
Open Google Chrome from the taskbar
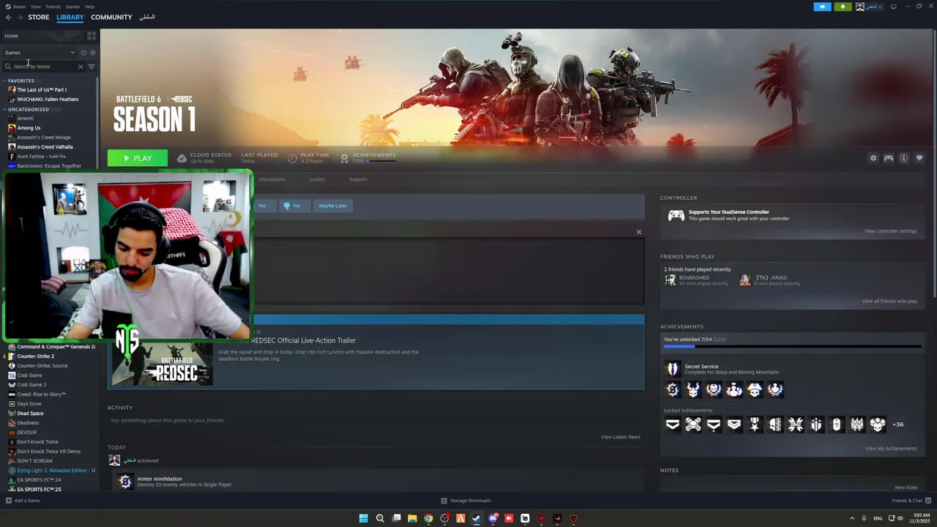click(428, 518)
